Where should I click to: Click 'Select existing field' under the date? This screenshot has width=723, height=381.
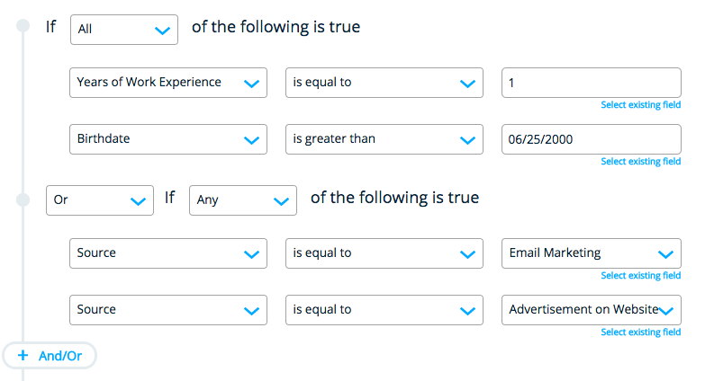click(640, 162)
